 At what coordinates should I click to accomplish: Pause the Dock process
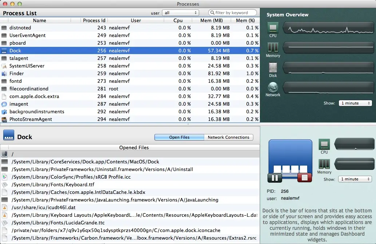point(275,178)
